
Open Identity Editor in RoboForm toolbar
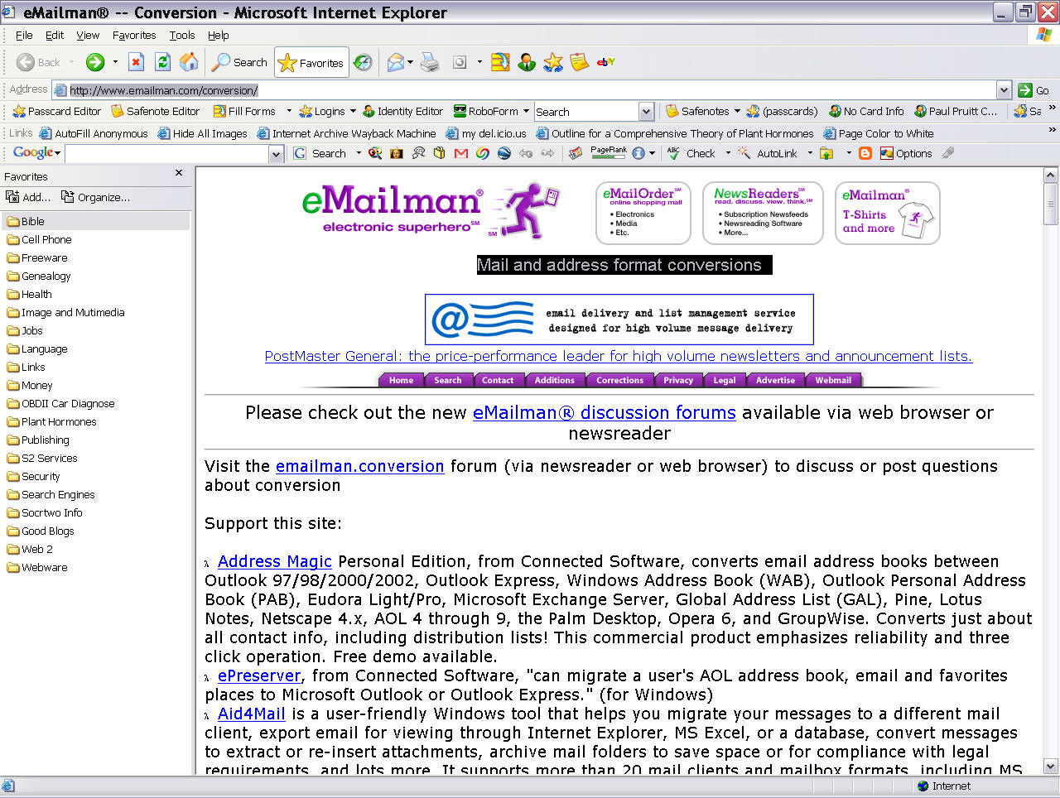click(402, 111)
